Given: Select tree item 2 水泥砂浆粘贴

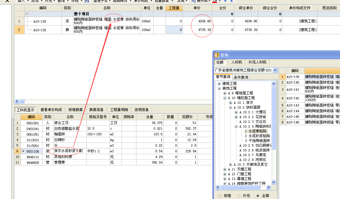Looking at the screenshot, I should coord(257,136).
